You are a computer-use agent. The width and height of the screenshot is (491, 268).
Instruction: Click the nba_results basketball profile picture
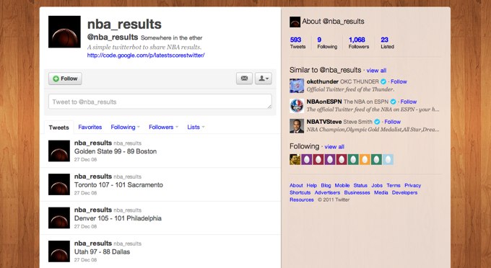tap(64, 32)
